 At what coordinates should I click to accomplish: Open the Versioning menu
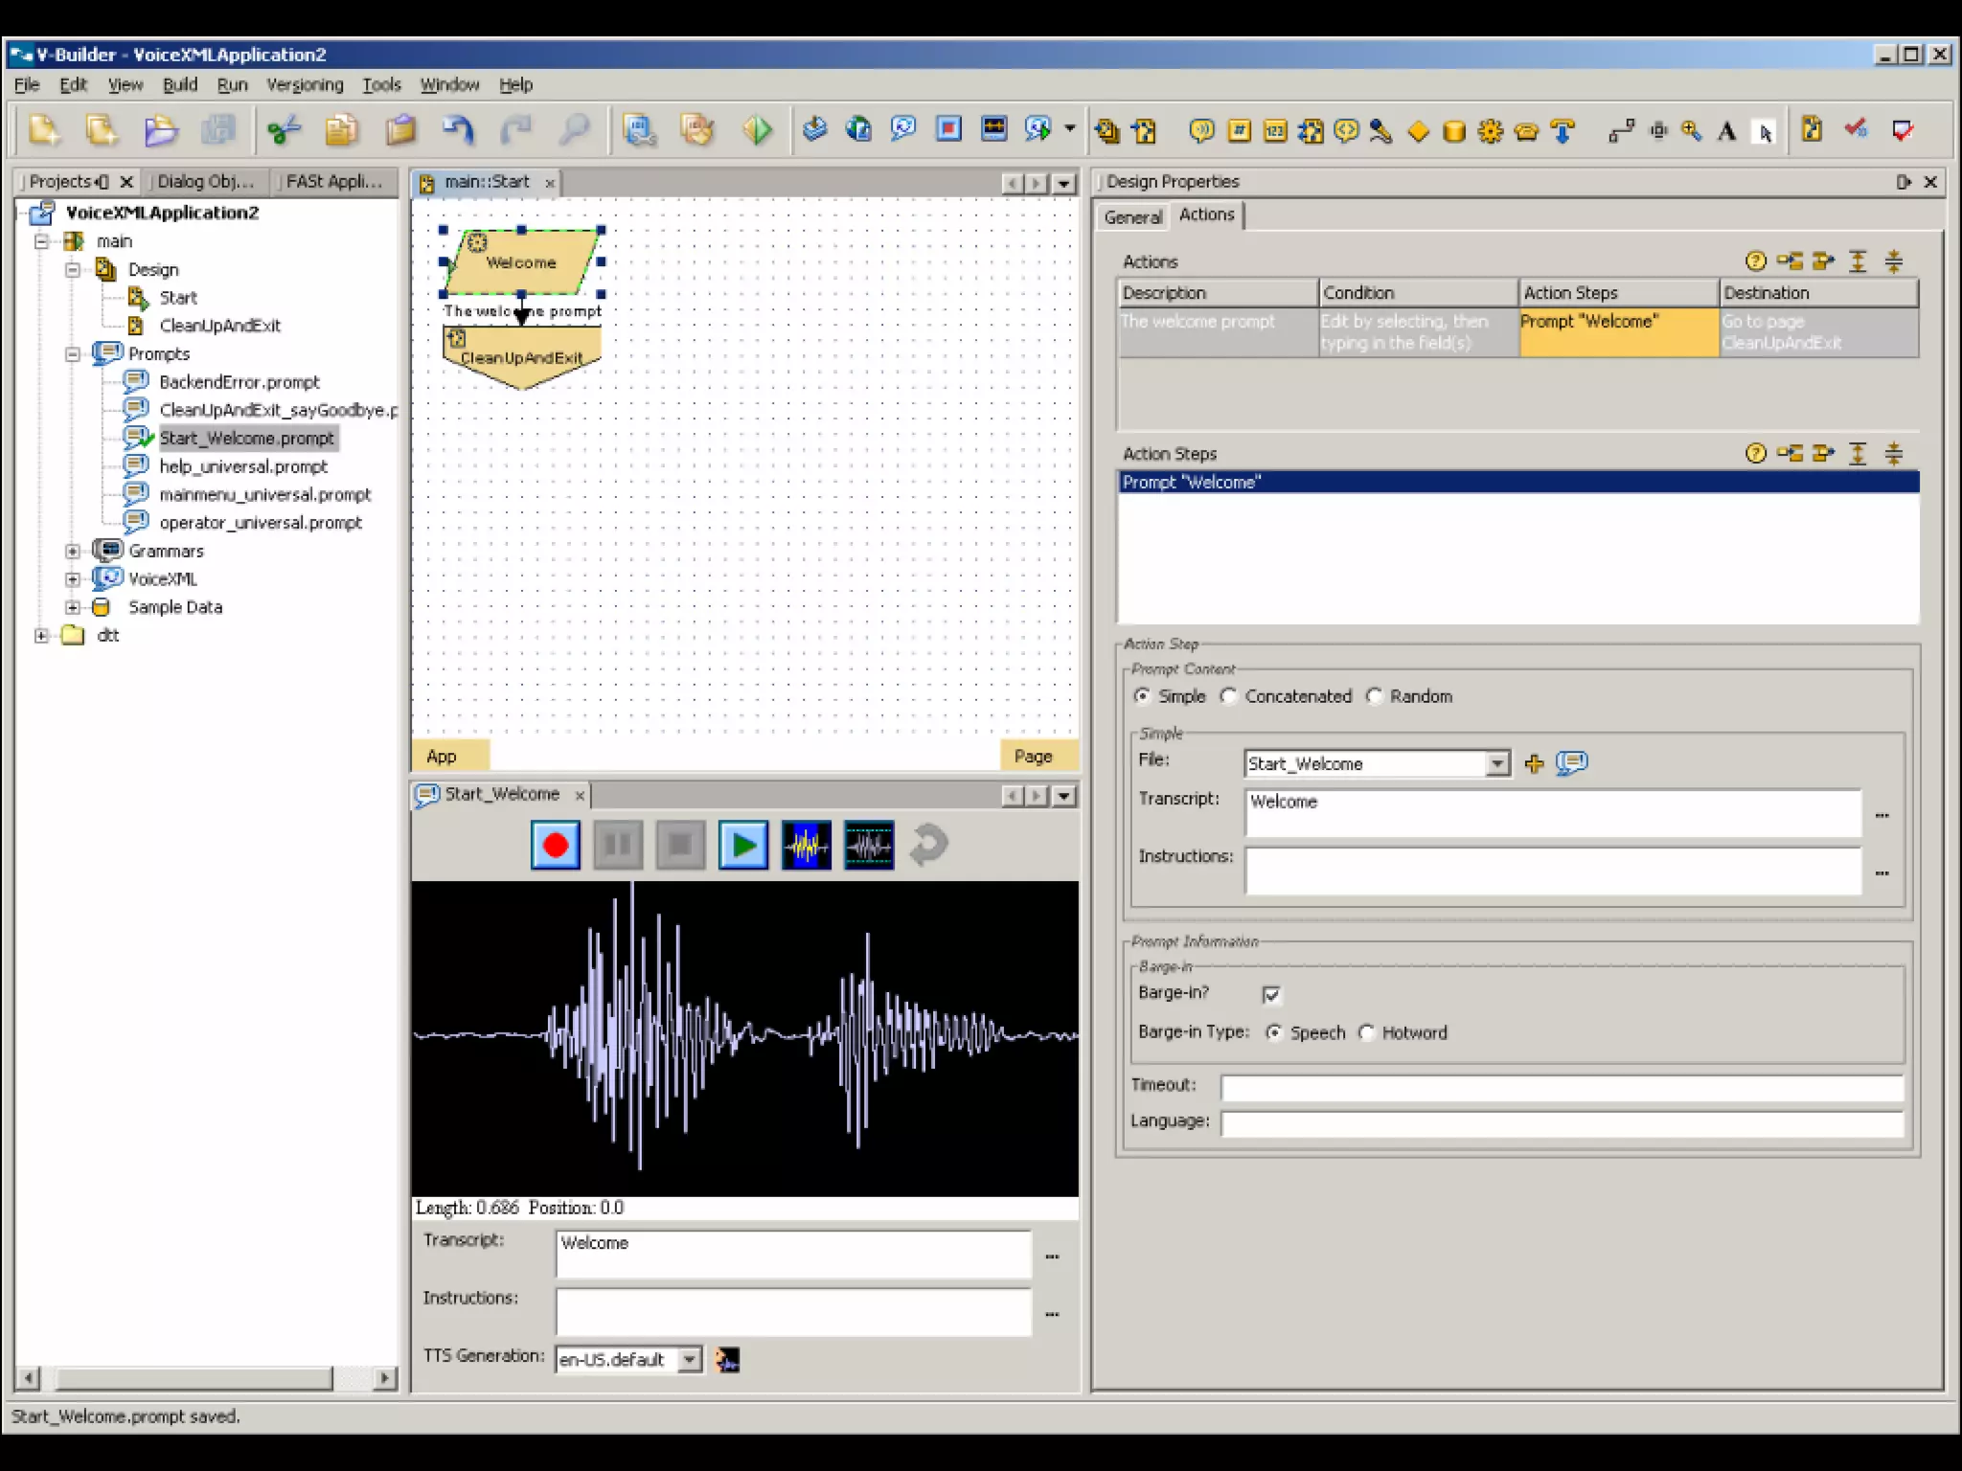coord(305,84)
